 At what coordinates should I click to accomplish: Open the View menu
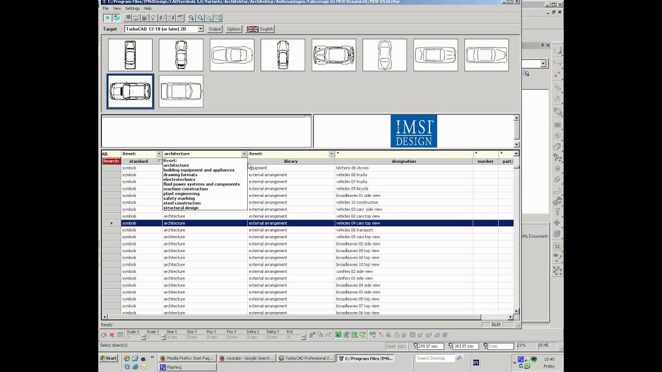(x=117, y=9)
